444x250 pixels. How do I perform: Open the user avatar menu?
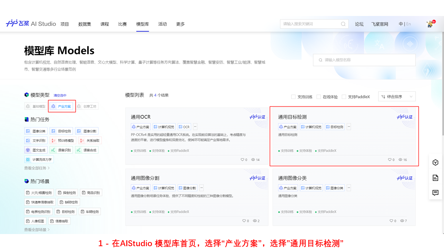(x=431, y=24)
